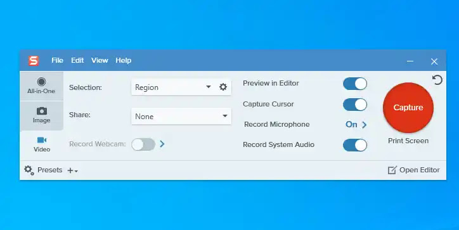Screen dimensions: 459x230
Task: Switch to the Image capture tab
Action: click(x=41, y=115)
